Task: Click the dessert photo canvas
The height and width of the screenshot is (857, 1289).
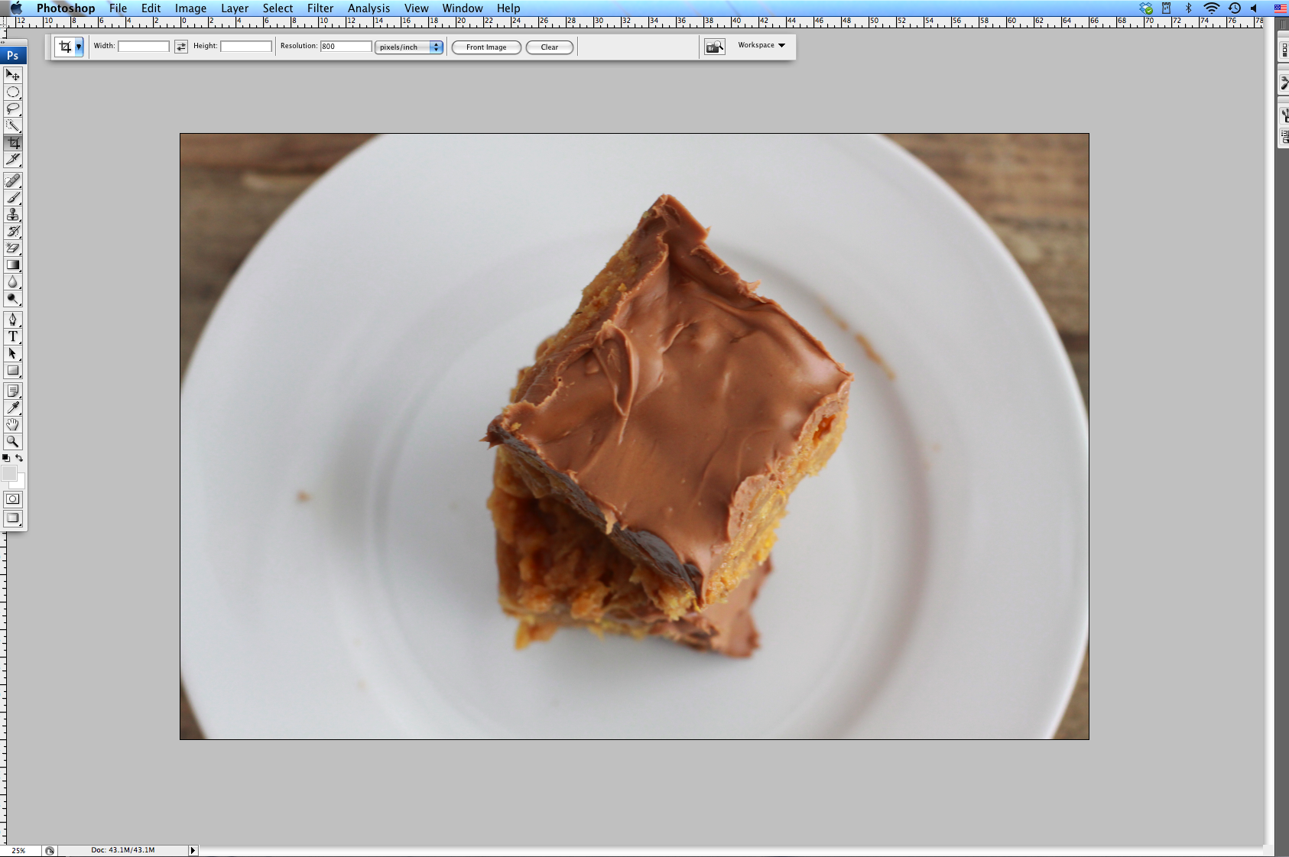Action: 634,437
